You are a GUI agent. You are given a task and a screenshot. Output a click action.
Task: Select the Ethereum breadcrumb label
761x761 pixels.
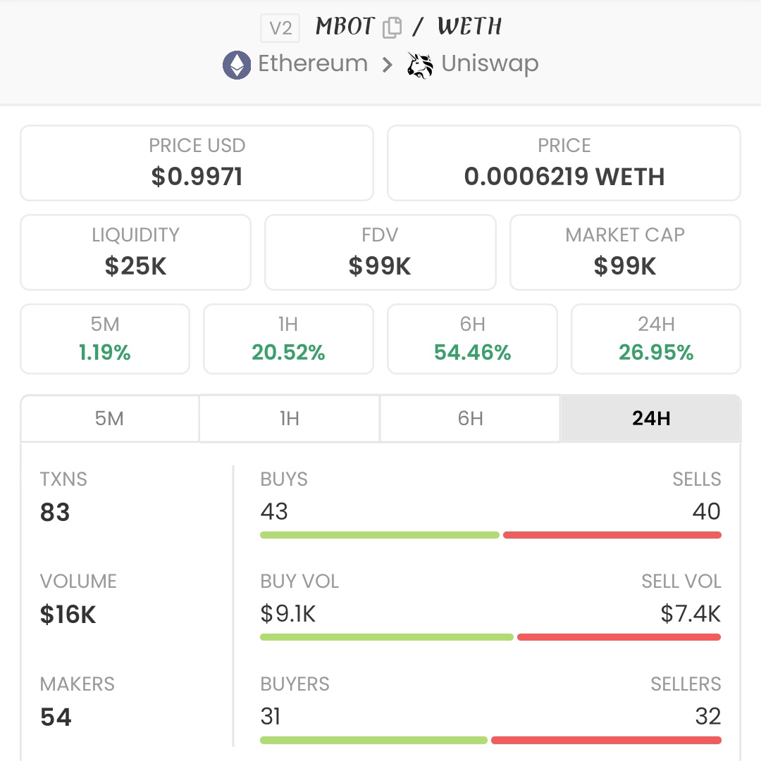coord(313,64)
